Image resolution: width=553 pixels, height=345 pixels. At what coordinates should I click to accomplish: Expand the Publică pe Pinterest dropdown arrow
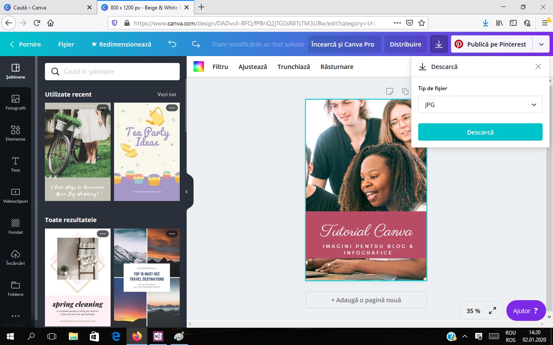tap(541, 44)
